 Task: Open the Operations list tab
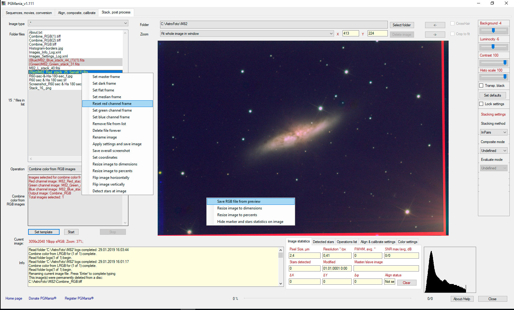pos(347,242)
